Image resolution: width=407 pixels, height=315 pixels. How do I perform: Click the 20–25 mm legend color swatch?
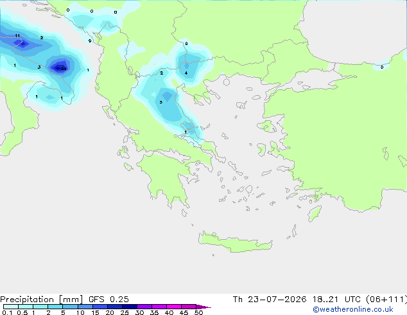click(x=115, y=307)
